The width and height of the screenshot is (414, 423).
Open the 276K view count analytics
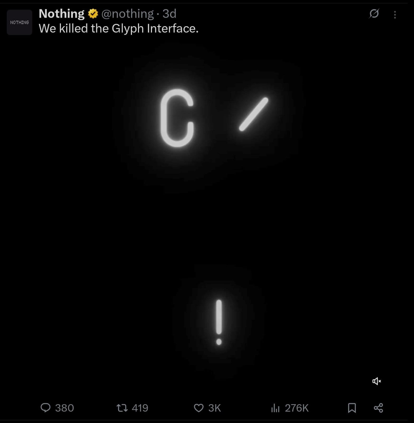coord(297,408)
